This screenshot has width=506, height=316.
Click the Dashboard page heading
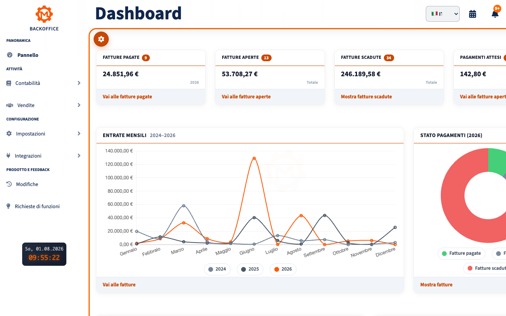[x=138, y=13]
